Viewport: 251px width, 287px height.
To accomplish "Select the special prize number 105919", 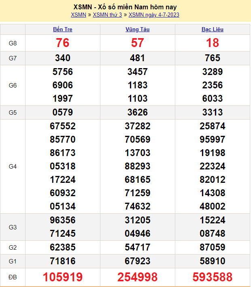I will (x=63, y=277).
